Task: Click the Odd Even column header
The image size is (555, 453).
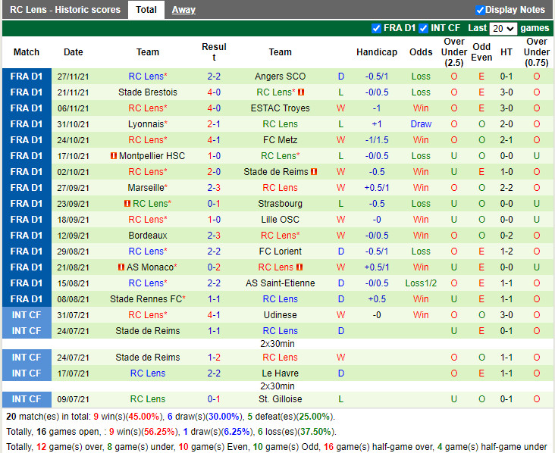Action: tap(481, 52)
